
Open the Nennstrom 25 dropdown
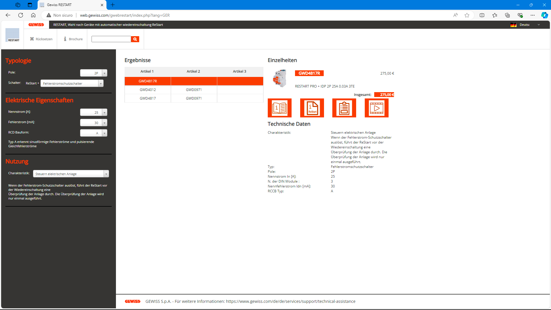[94, 112]
